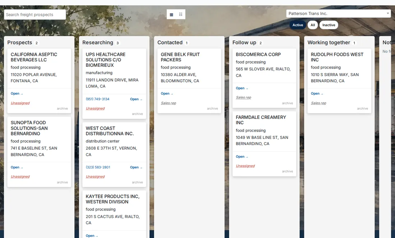Click the Follow up column header
The image size is (395, 238).
click(244, 43)
